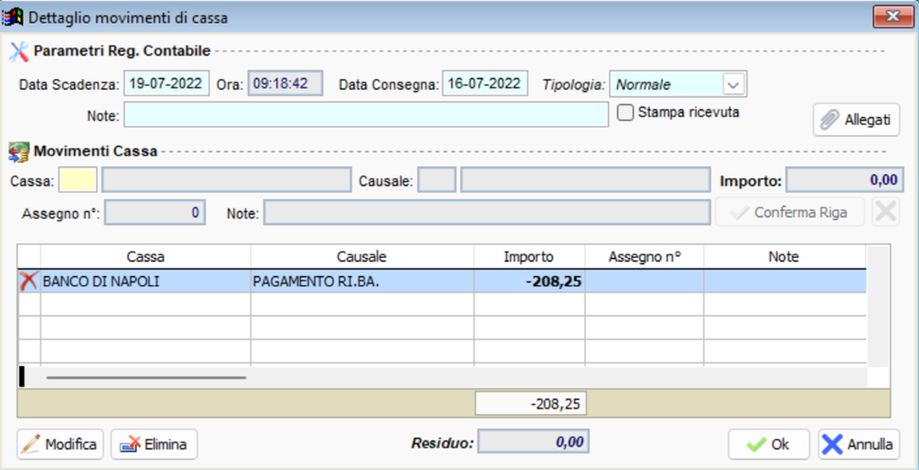Select the BANCO DI NAPOLI cell

point(146,282)
